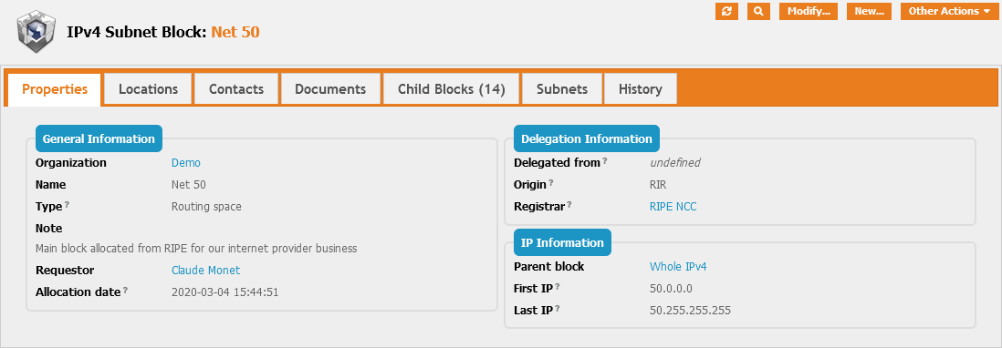Image resolution: width=1002 pixels, height=348 pixels.
Task: Click the search magnifier icon button
Action: (758, 12)
